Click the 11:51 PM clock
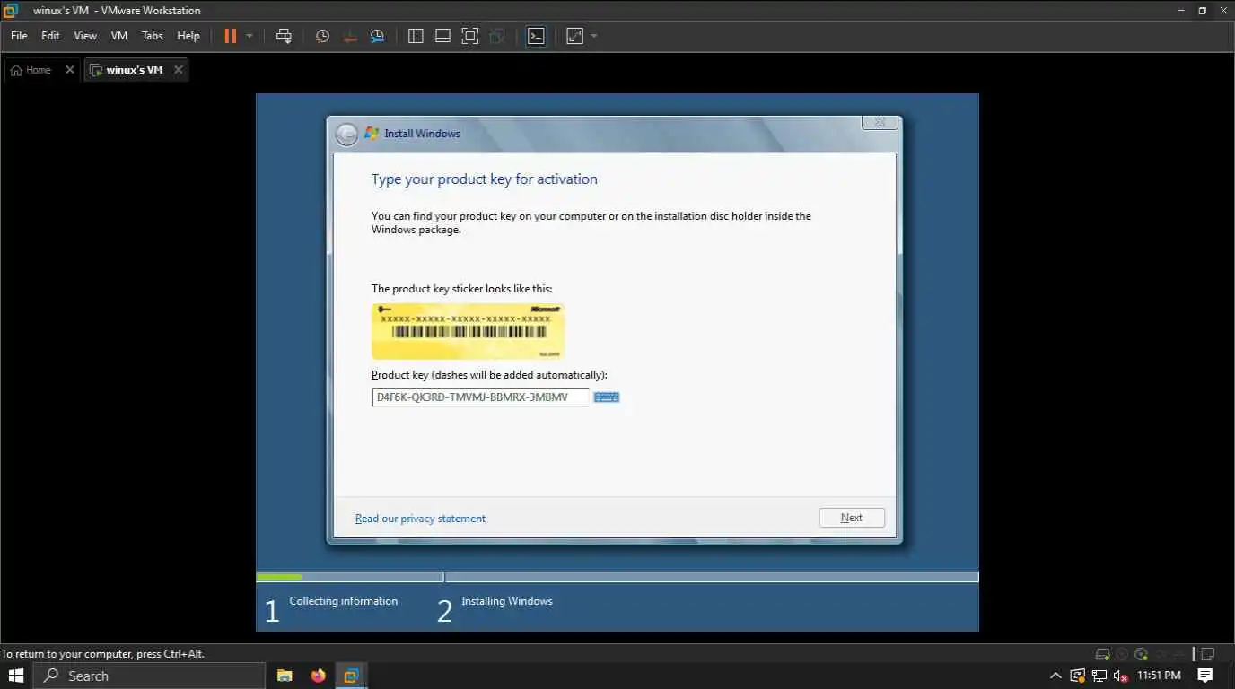The image size is (1235, 689). [1159, 676]
